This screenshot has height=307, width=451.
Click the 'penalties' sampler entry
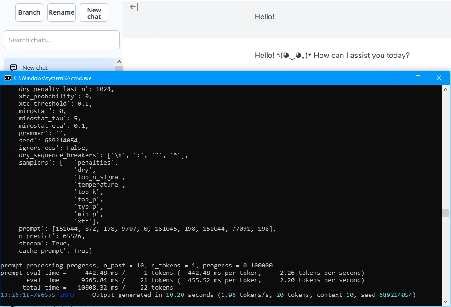[x=96, y=163]
